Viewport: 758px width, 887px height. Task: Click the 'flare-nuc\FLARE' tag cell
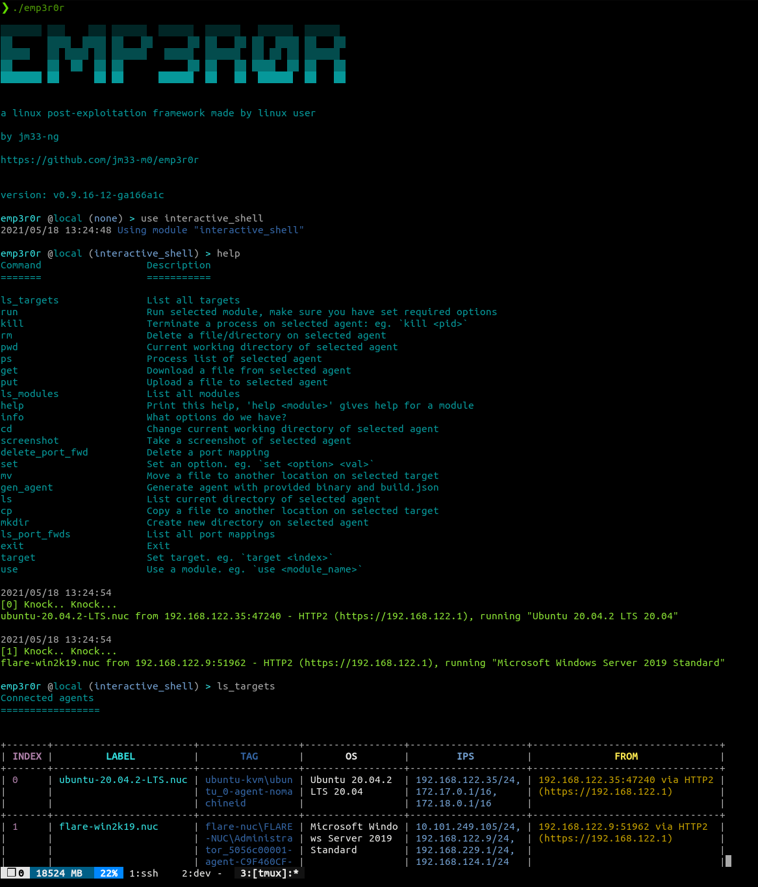click(249, 827)
